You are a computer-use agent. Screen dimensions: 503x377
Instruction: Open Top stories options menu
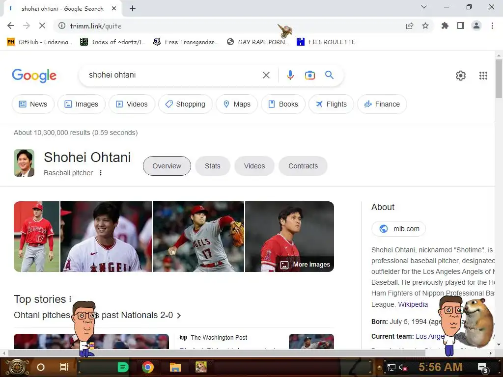[x=70, y=299]
